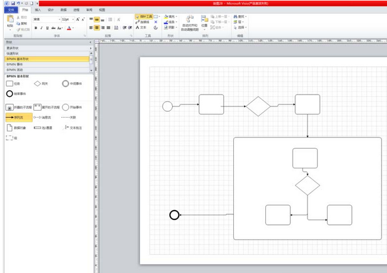Toggle bold text formatting

(36, 28)
